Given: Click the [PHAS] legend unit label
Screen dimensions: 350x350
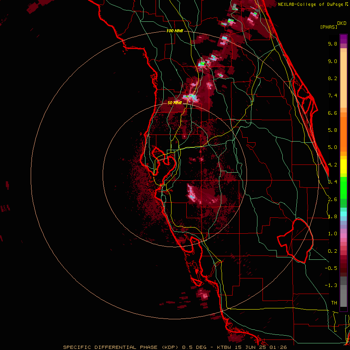Looking at the screenshot, I should 329,27.
